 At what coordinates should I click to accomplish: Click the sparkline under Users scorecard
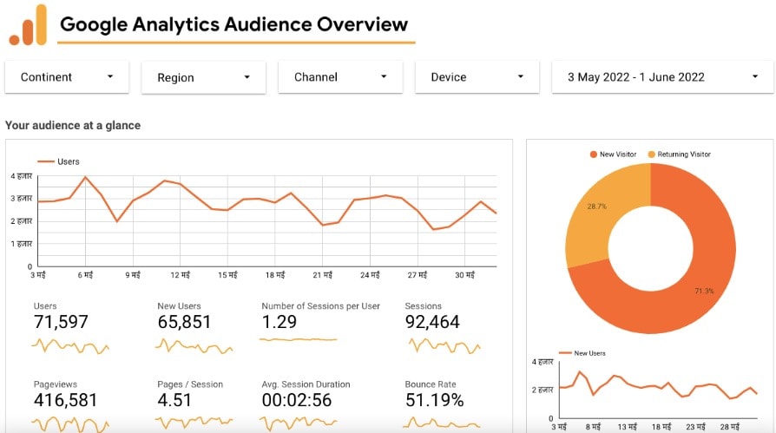(x=70, y=345)
